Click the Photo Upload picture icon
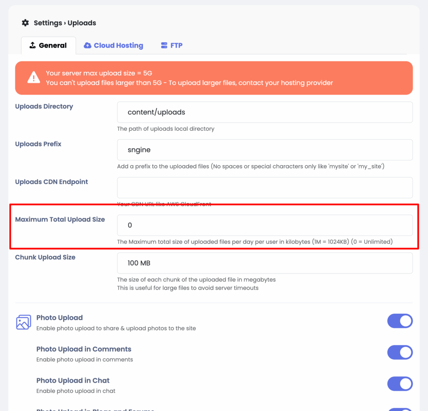This screenshot has height=411, width=428. coord(23,322)
